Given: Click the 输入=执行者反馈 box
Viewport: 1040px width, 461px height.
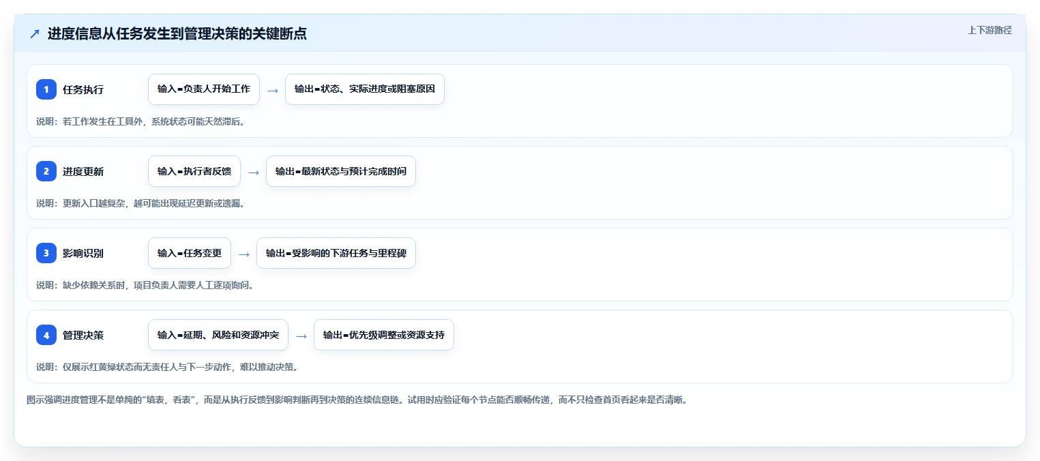Looking at the screenshot, I should pos(194,171).
